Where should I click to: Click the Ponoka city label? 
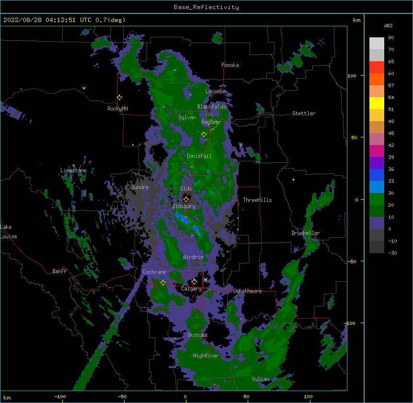pos(230,65)
